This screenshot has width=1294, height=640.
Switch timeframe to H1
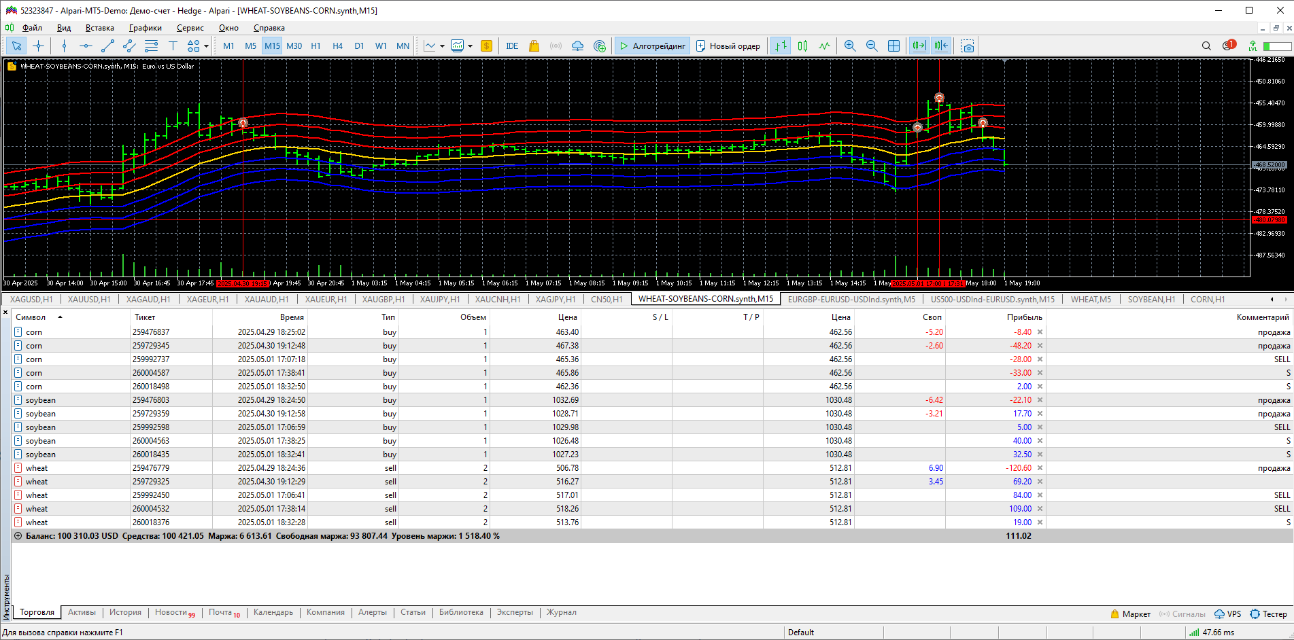coord(316,46)
